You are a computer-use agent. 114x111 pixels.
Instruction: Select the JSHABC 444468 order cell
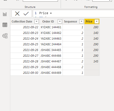(x=51, y=67)
